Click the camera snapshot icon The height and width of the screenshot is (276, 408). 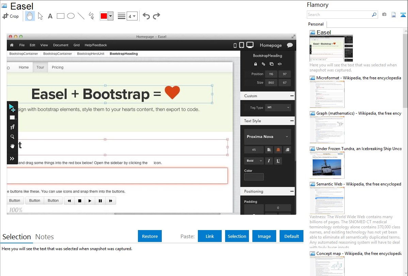pyautogui.click(x=384, y=15)
